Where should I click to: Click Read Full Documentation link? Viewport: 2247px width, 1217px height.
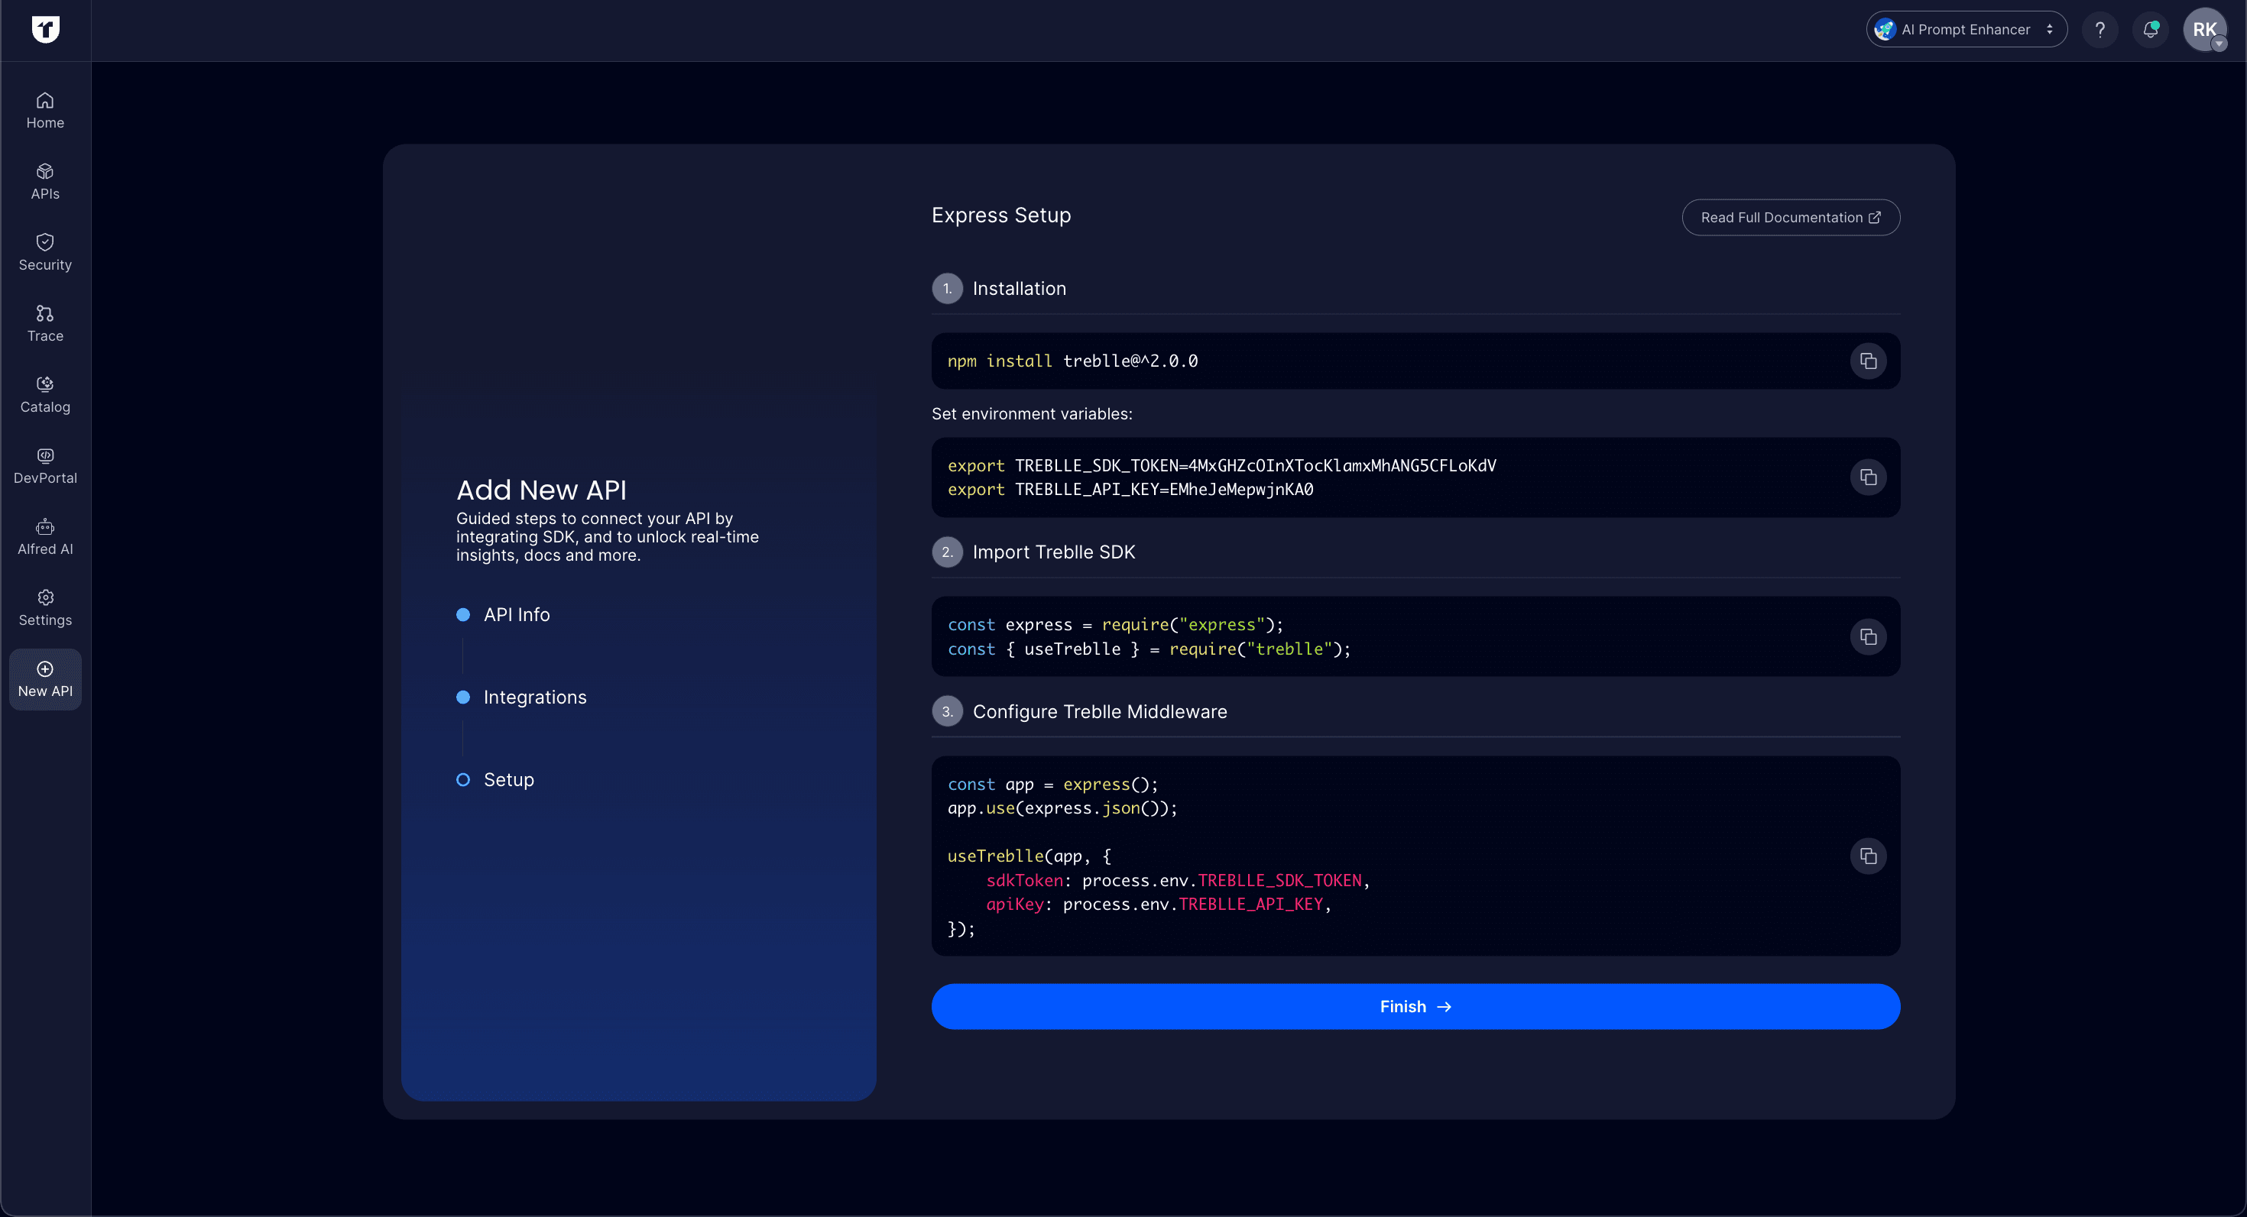1790,217
